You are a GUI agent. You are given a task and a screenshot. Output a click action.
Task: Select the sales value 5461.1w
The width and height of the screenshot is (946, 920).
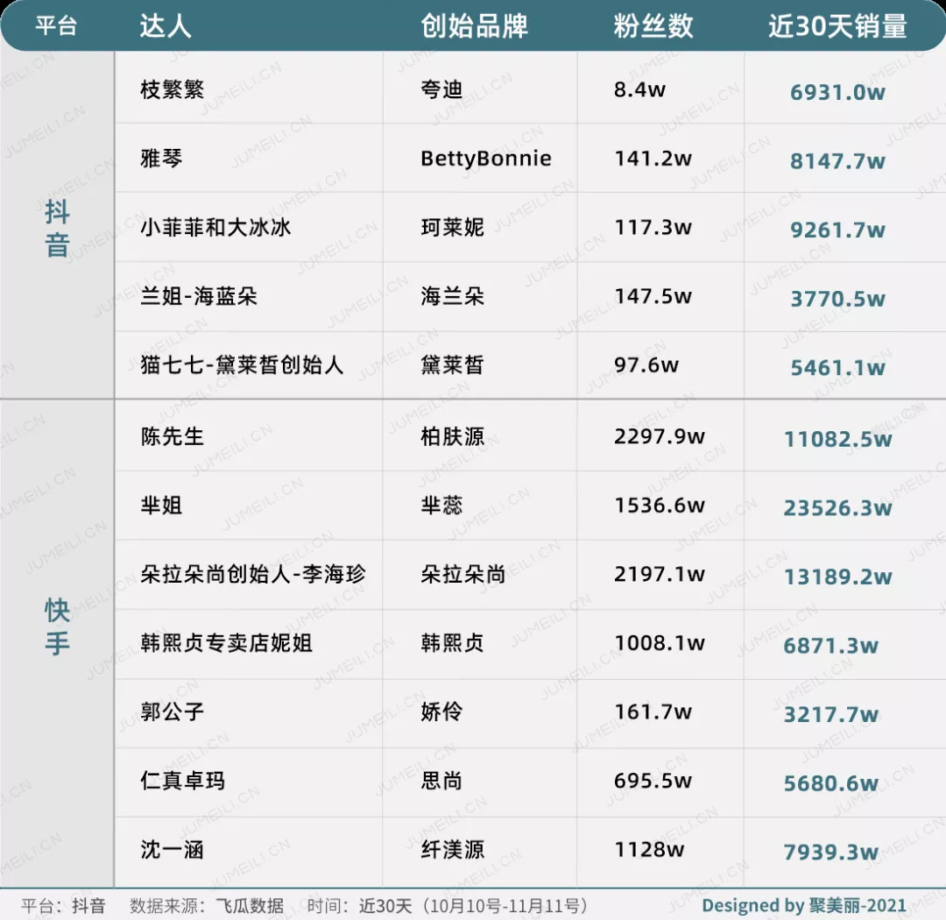[x=837, y=368]
